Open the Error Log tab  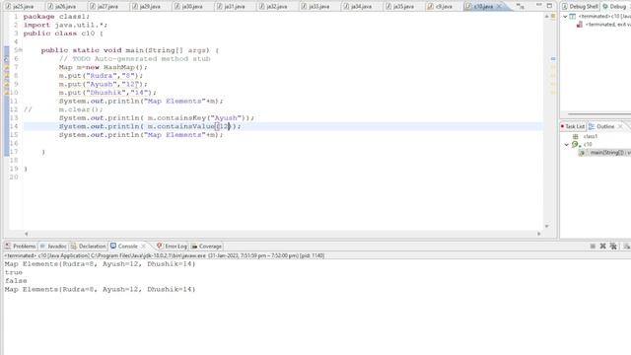coord(172,246)
